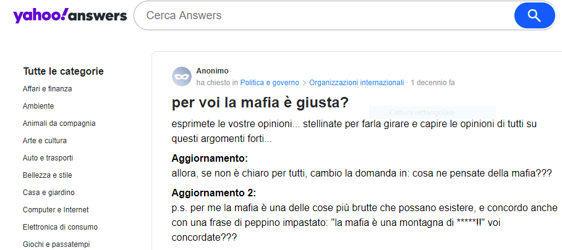Click the breadcrumb arrow between categories
562x250 pixels.
(304, 83)
